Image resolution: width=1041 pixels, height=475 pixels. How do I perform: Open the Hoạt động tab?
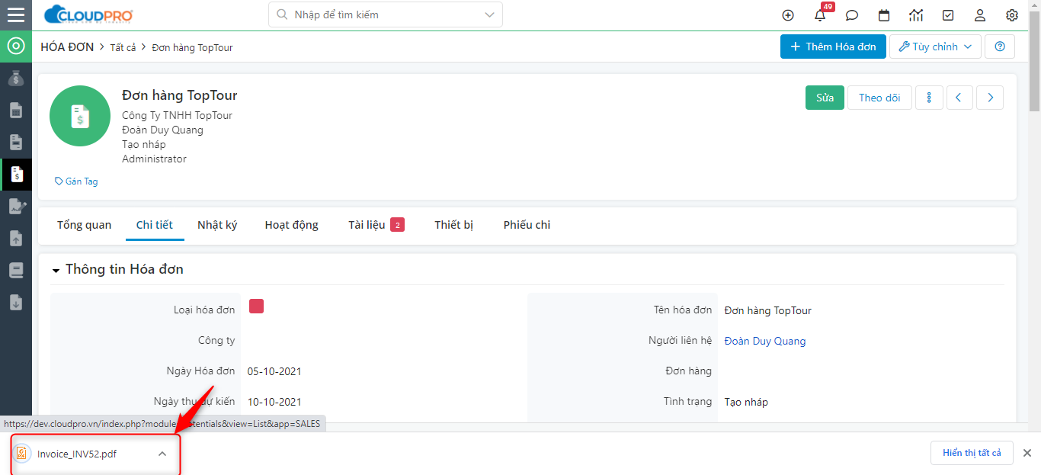coord(292,225)
